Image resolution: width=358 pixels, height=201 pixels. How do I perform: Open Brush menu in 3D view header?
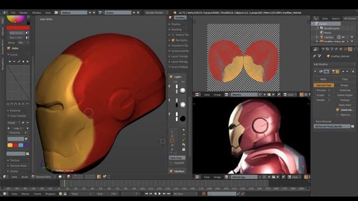[25, 176]
